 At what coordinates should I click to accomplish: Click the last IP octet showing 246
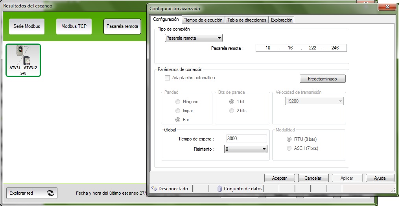(x=335, y=48)
